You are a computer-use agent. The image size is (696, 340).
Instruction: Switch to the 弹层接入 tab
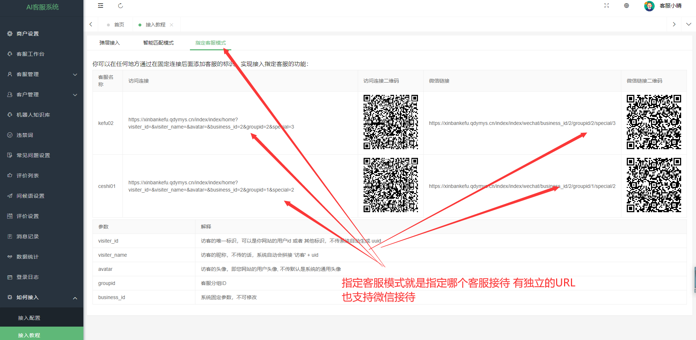tap(109, 43)
